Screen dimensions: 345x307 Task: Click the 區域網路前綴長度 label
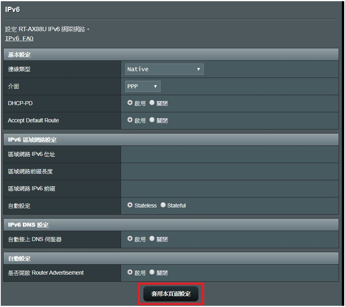pyautogui.click(x=30, y=171)
